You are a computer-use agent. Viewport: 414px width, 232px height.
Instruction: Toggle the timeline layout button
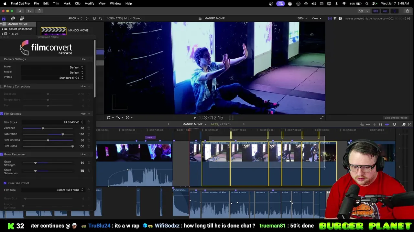pyautogui.click(x=385, y=11)
